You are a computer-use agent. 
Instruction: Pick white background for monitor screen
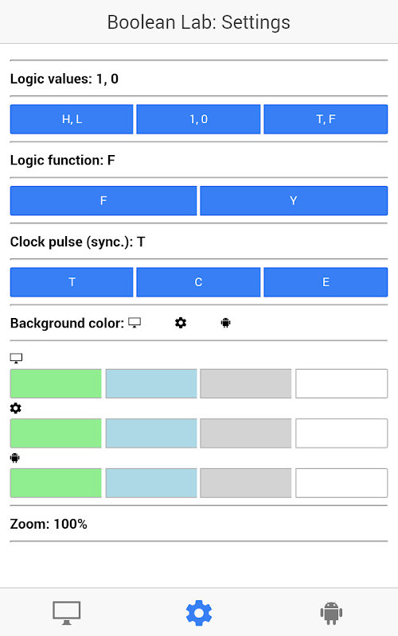pyautogui.click(x=341, y=384)
